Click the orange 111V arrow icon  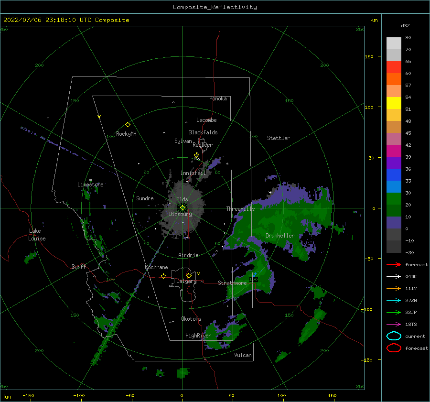coord(394,288)
